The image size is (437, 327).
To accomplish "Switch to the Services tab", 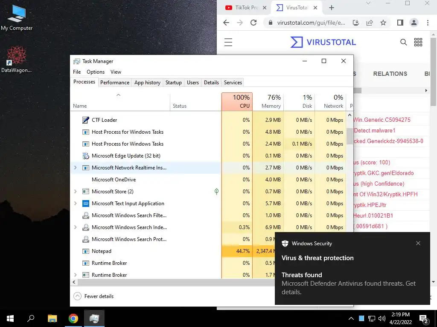I will pyautogui.click(x=233, y=83).
